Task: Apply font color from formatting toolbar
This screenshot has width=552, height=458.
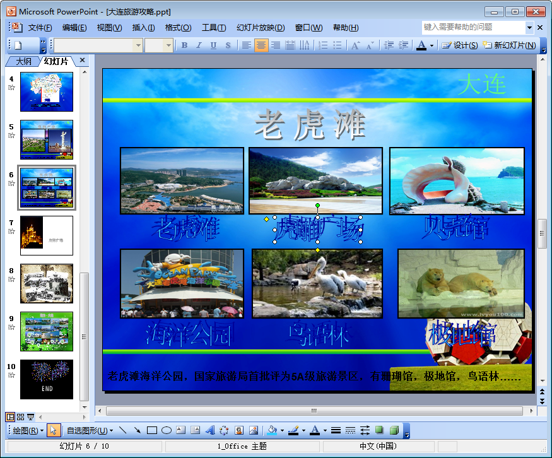Action: tap(421, 45)
